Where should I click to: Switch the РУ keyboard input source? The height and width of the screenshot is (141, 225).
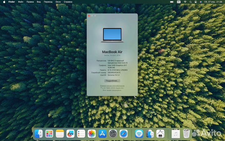pos(179,2)
